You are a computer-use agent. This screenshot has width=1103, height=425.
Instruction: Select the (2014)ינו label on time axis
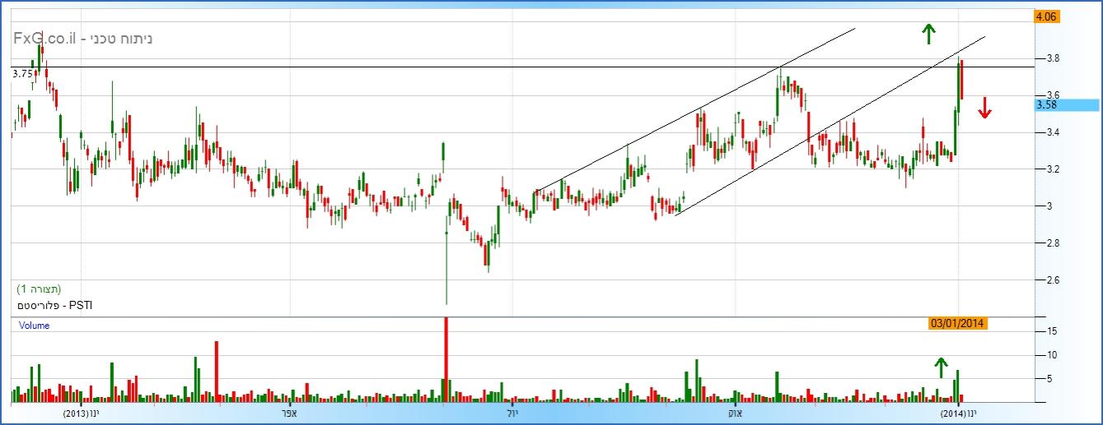[x=958, y=413]
